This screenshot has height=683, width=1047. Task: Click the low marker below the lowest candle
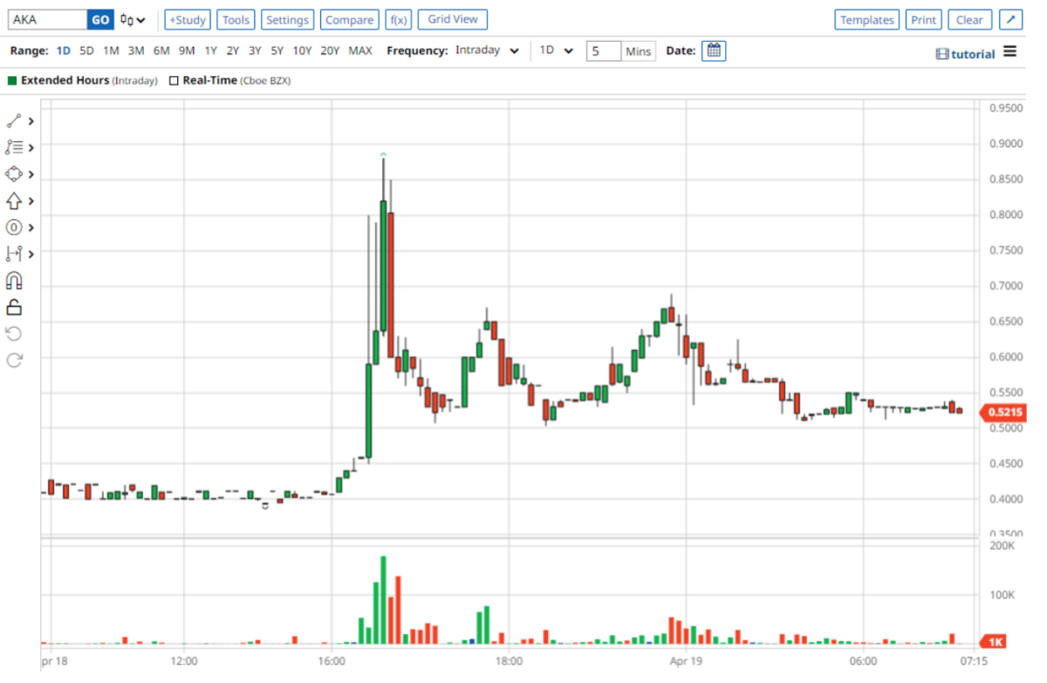(x=265, y=506)
